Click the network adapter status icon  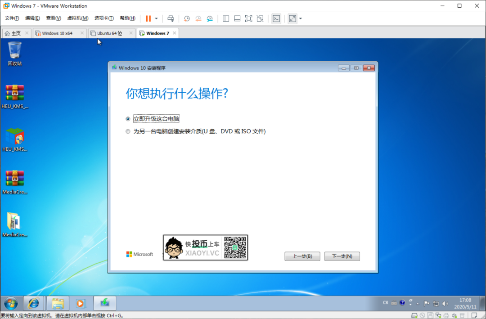439,315
